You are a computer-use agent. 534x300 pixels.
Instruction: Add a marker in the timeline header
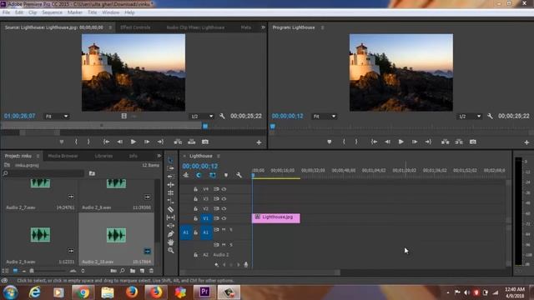coord(225,175)
